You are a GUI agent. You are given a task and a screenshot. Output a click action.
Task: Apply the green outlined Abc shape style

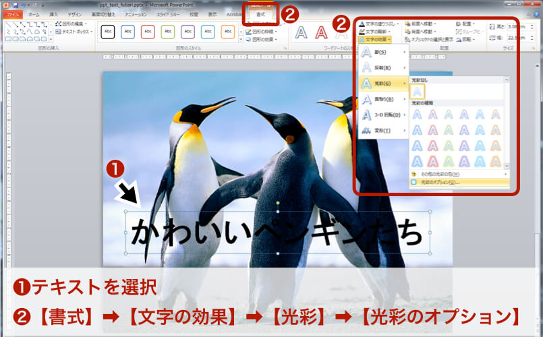pyautogui.click(x=168, y=32)
